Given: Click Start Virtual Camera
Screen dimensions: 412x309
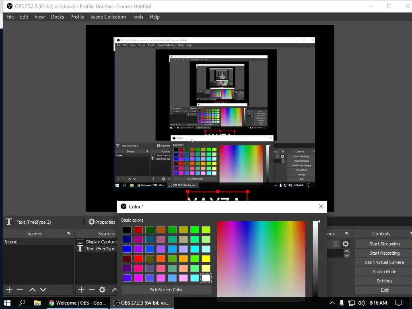Looking at the screenshot, I should (x=384, y=262).
